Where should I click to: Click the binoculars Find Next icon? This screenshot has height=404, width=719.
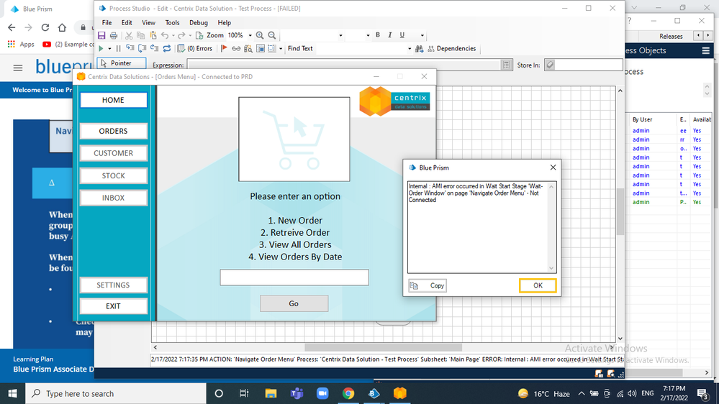point(419,49)
